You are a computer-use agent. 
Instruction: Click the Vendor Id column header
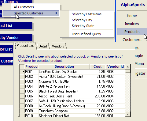(x=116, y=66)
